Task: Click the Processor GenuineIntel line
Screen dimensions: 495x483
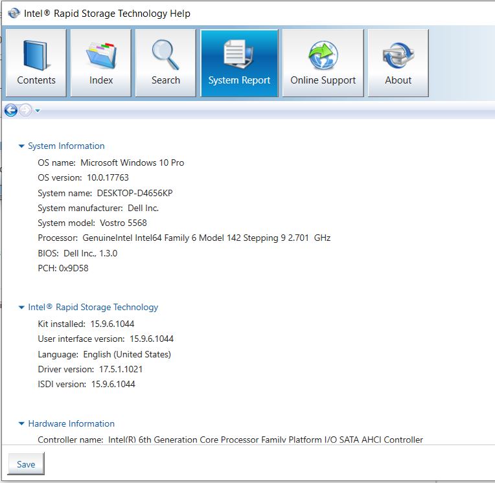Action: 184,238
